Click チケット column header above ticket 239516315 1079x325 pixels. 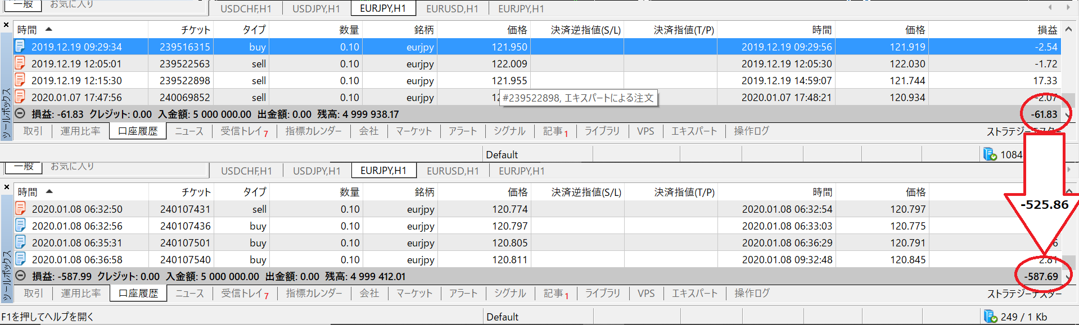pyautogui.click(x=195, y=30)
